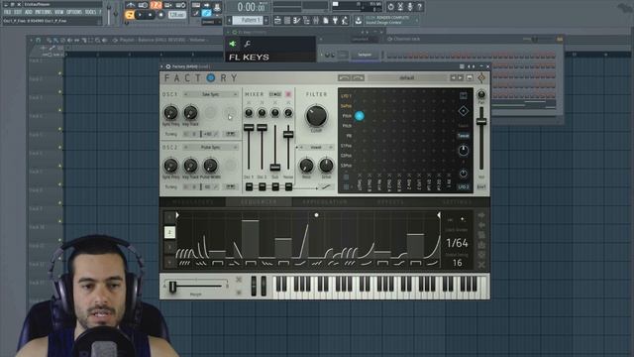Screen dimensions: 634x357
Task: Click the Tweak button in modulation matrix
Action: (464, 136)
